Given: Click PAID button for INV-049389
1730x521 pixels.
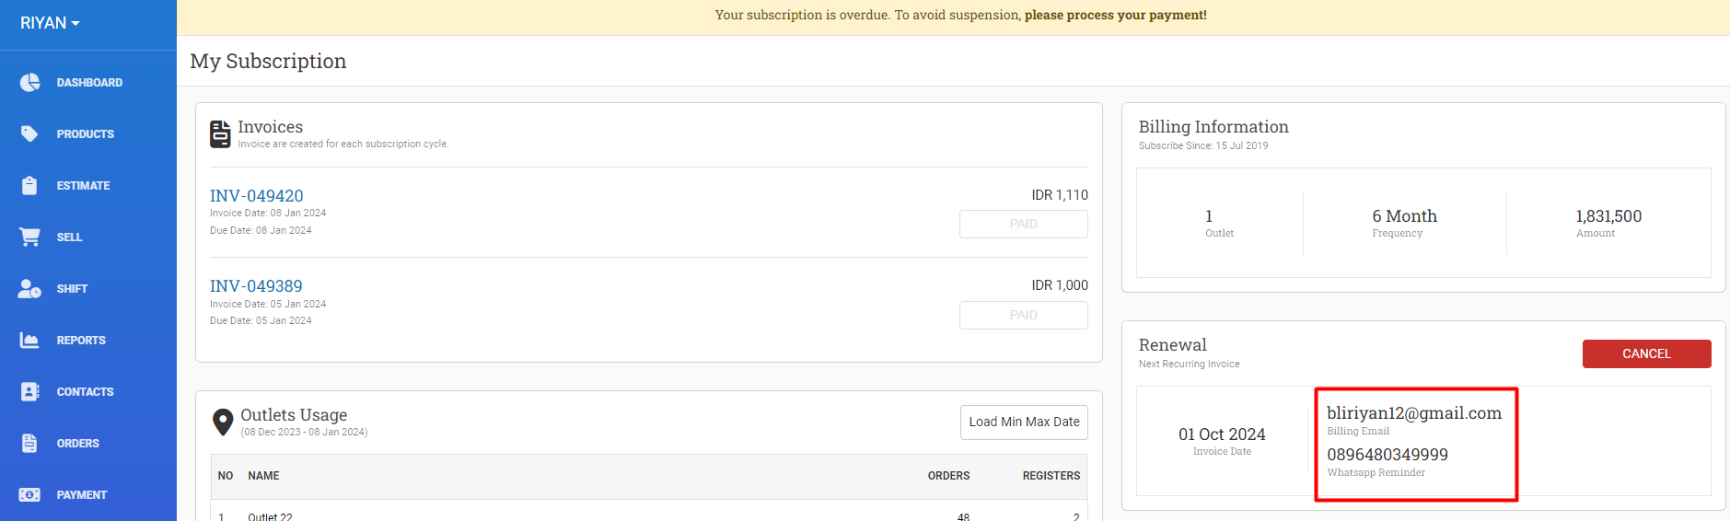Looking at the screenshot, I should click(1023, 315).
